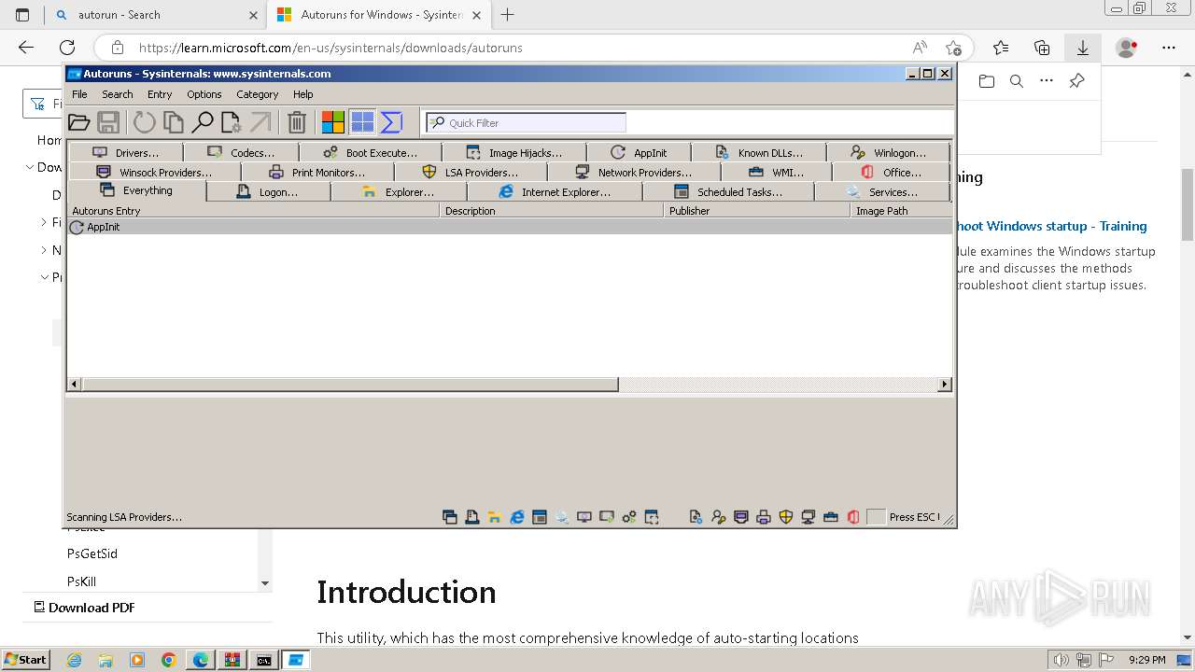Click the Boot Execute gears icon in status bar

click(629, 517)
